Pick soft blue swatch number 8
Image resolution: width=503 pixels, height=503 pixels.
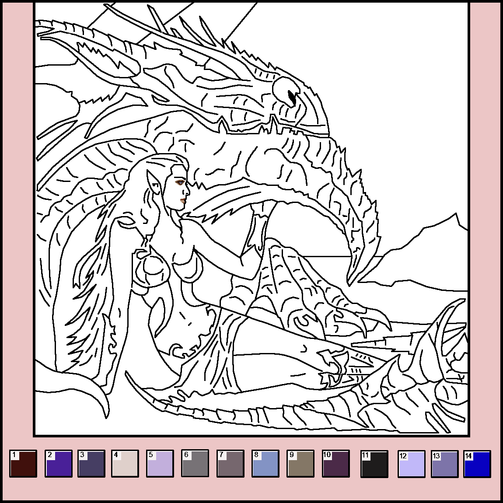(265, 464)
